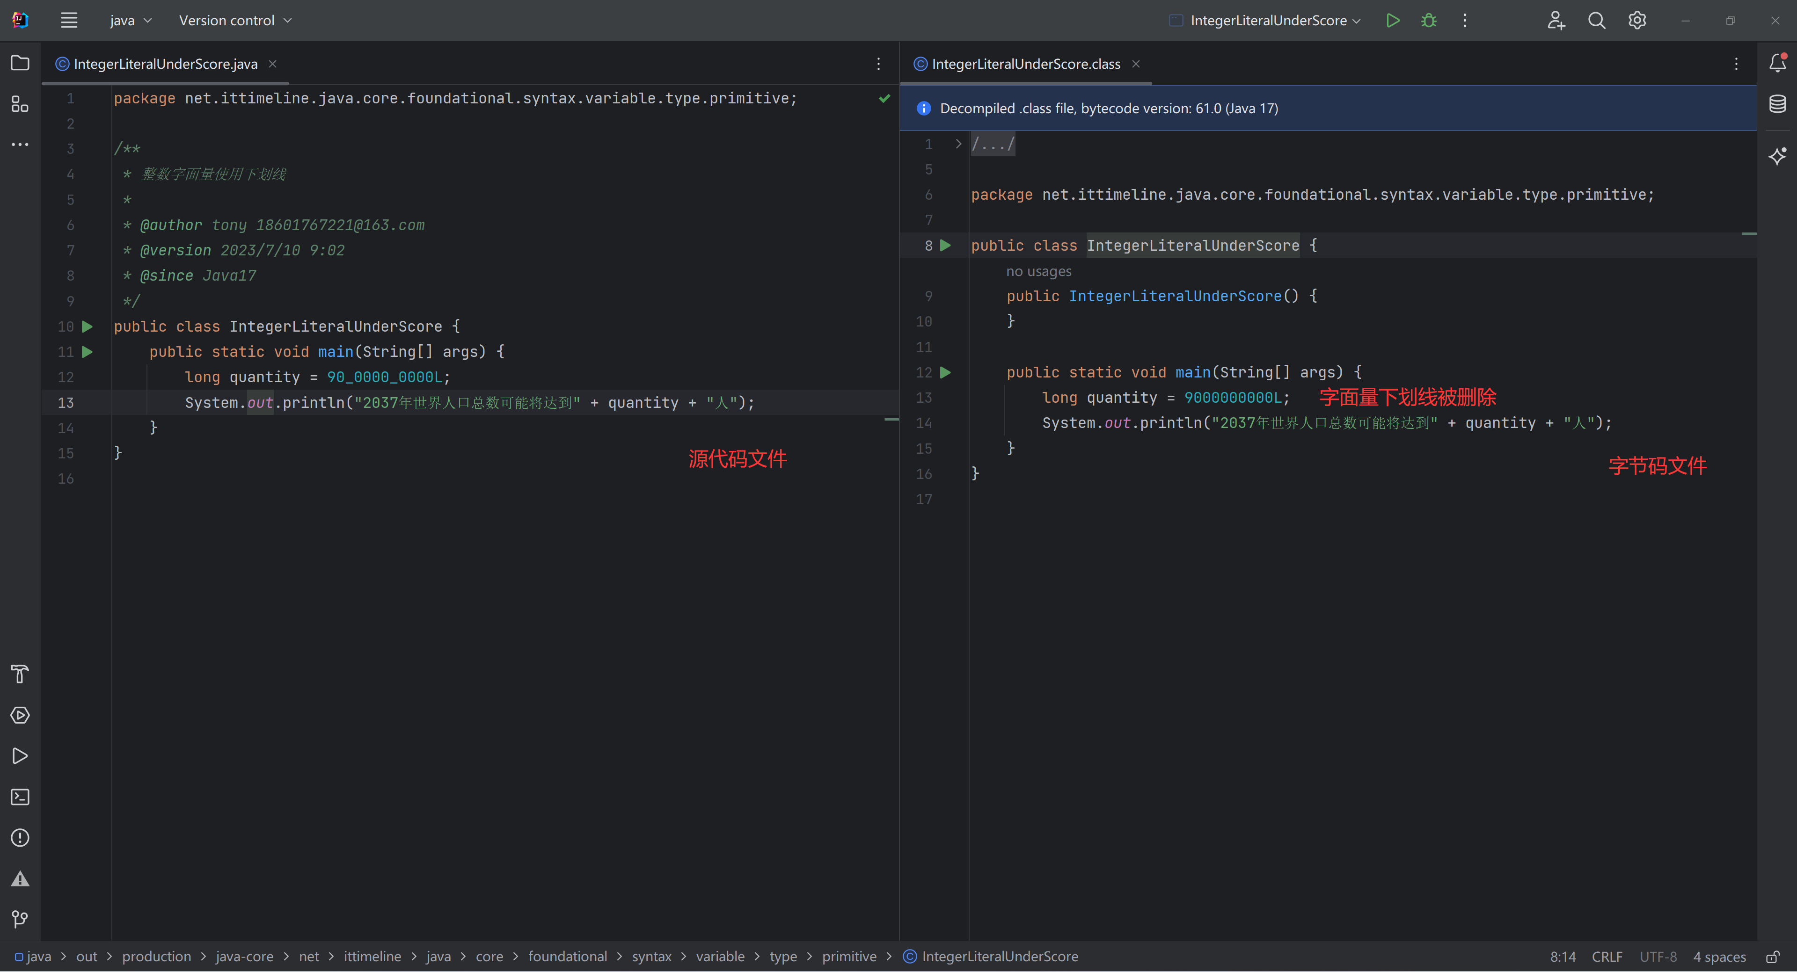Run decompiled main from line 12 gutter
Screen dimensions: 1797x972
pyautogui.click(x=945, y=372)
